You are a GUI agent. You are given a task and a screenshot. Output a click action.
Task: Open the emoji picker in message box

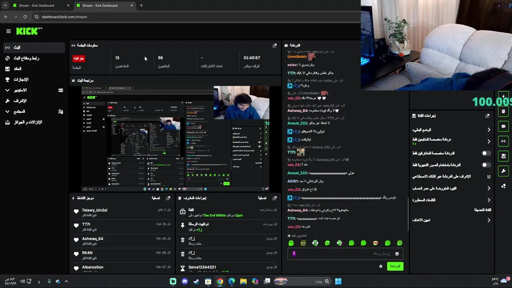coord(397,254)
